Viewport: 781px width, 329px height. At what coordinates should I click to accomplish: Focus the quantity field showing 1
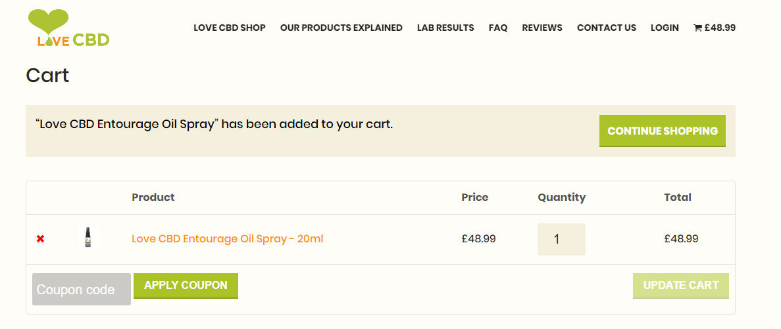561,239
